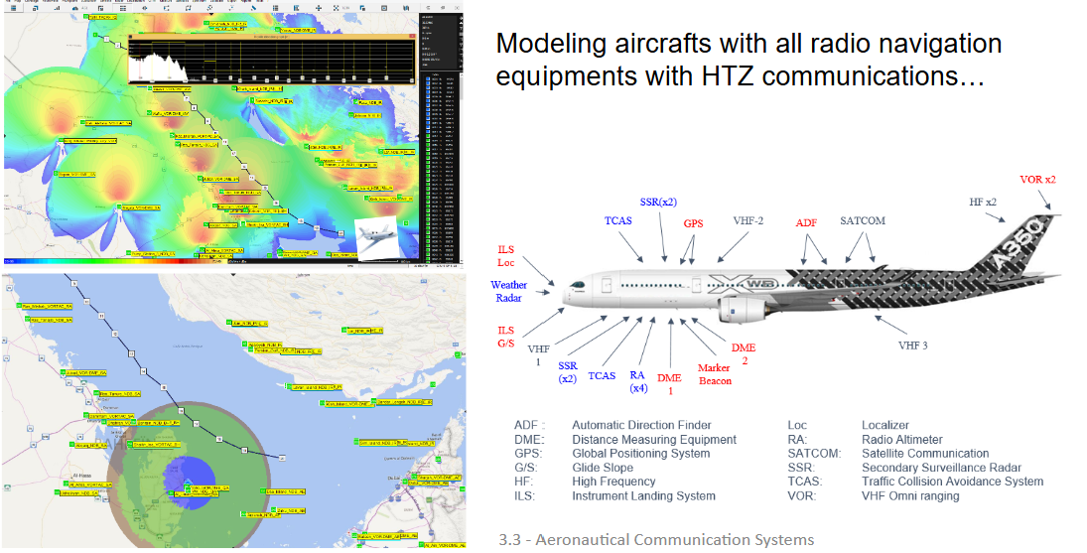This screenshot has height=553, width=1087.
Task: Select the Das_Island_NDB_AE station marker
Action: (261, 490)
